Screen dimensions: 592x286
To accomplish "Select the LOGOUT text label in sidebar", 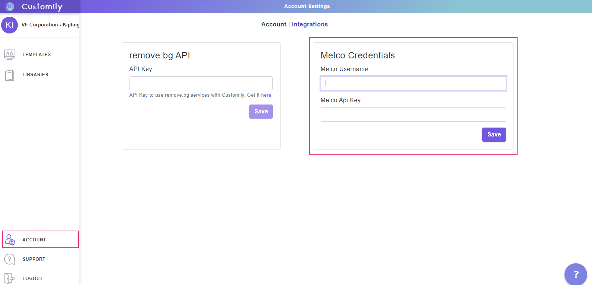I will tap(32, 279).
